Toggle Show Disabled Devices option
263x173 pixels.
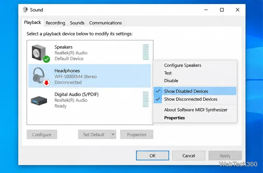[195, 91]
